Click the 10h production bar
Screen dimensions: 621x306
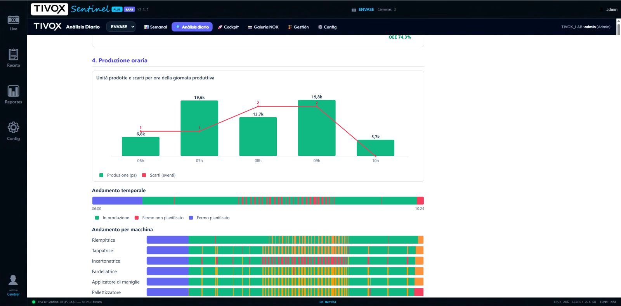pyautogui.click(x=375, y=148)
